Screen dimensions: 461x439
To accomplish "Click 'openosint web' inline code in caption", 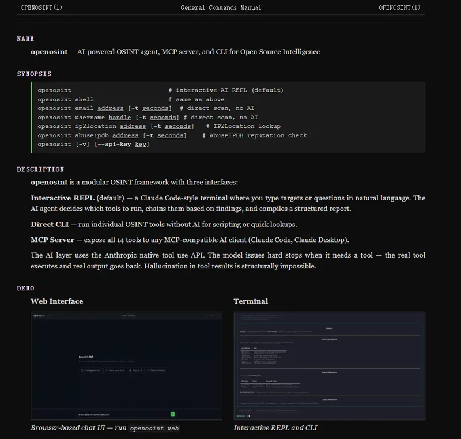I will (154, 429).
